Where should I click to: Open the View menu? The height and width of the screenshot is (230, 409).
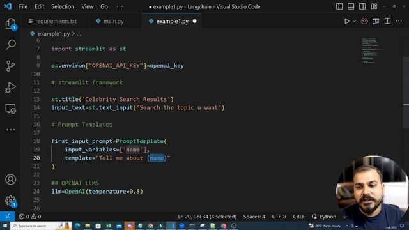click(87, 6)
